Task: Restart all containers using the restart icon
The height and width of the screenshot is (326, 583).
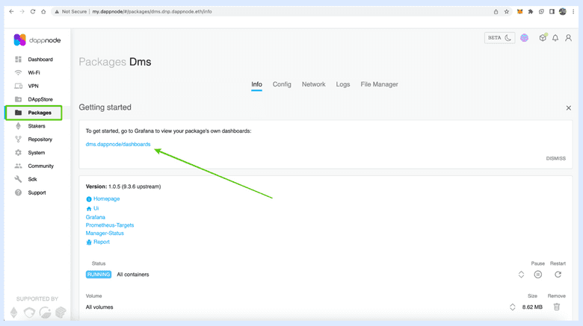Action: tap(558, 275)
